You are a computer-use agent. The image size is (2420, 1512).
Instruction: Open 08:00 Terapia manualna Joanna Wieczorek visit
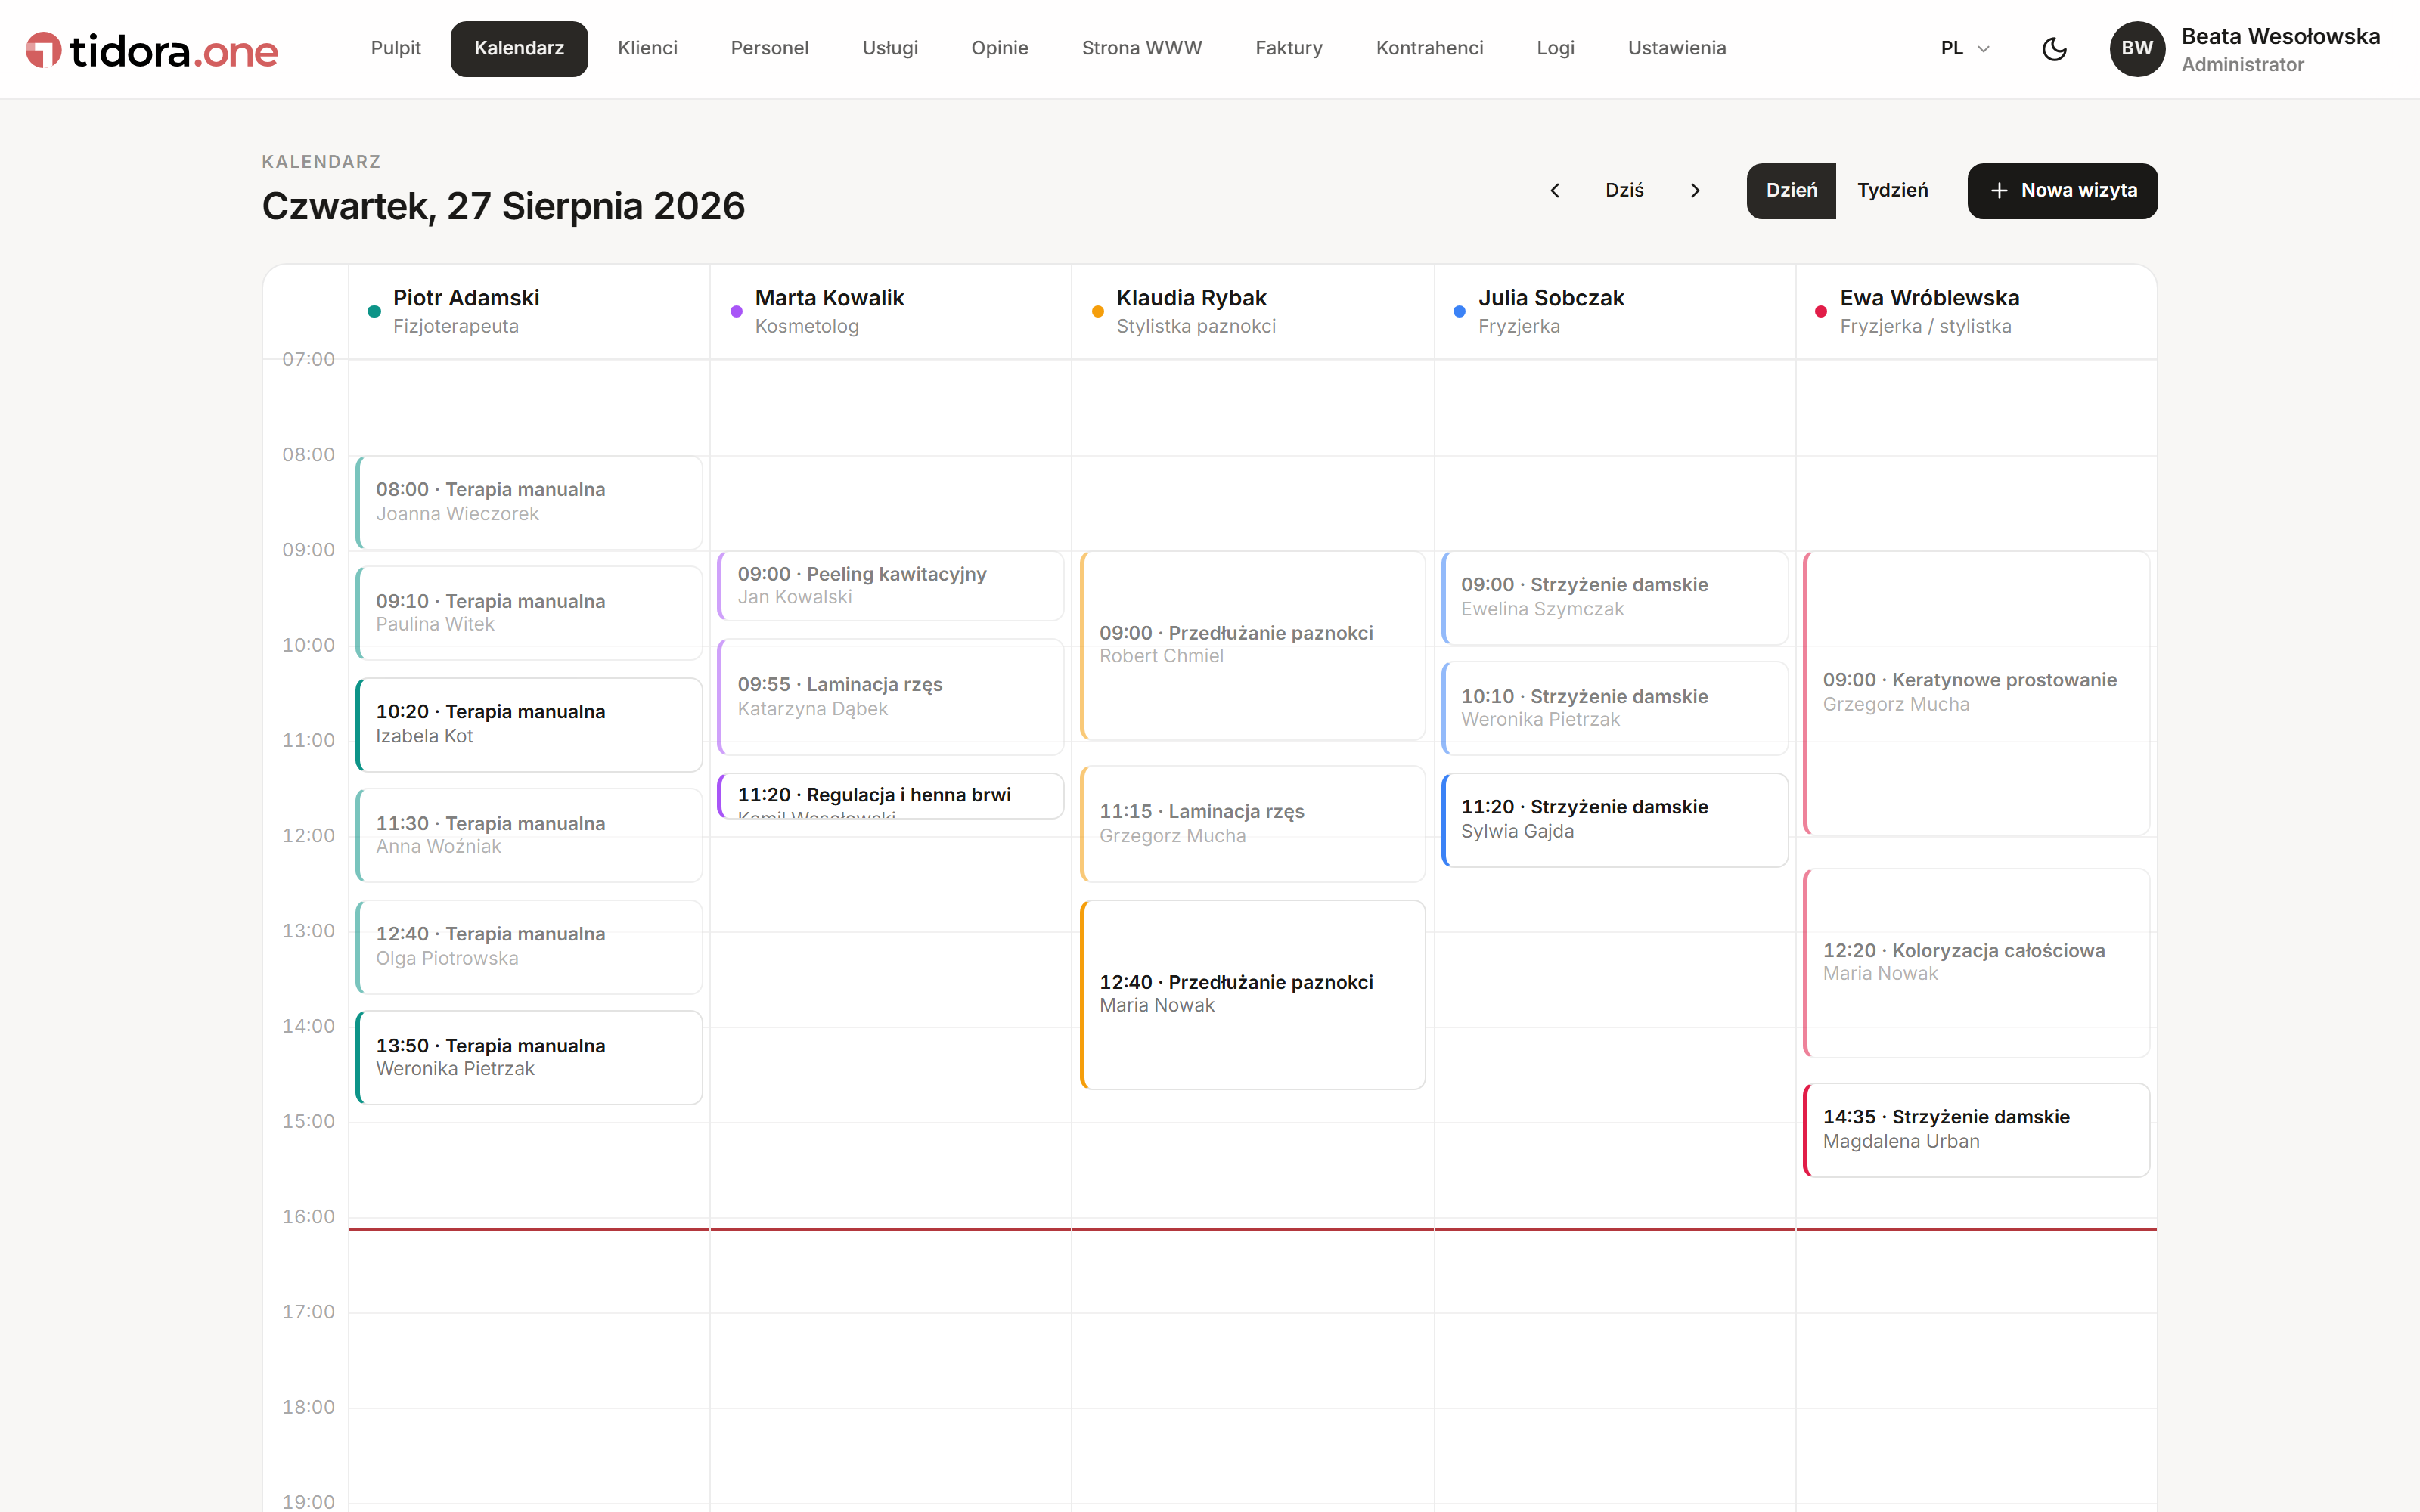click(x=529, y=502)
